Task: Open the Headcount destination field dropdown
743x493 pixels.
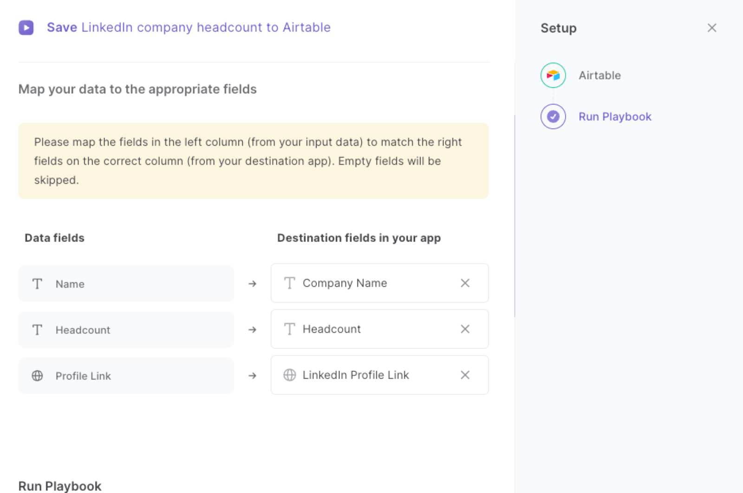Action: point(379,329)
